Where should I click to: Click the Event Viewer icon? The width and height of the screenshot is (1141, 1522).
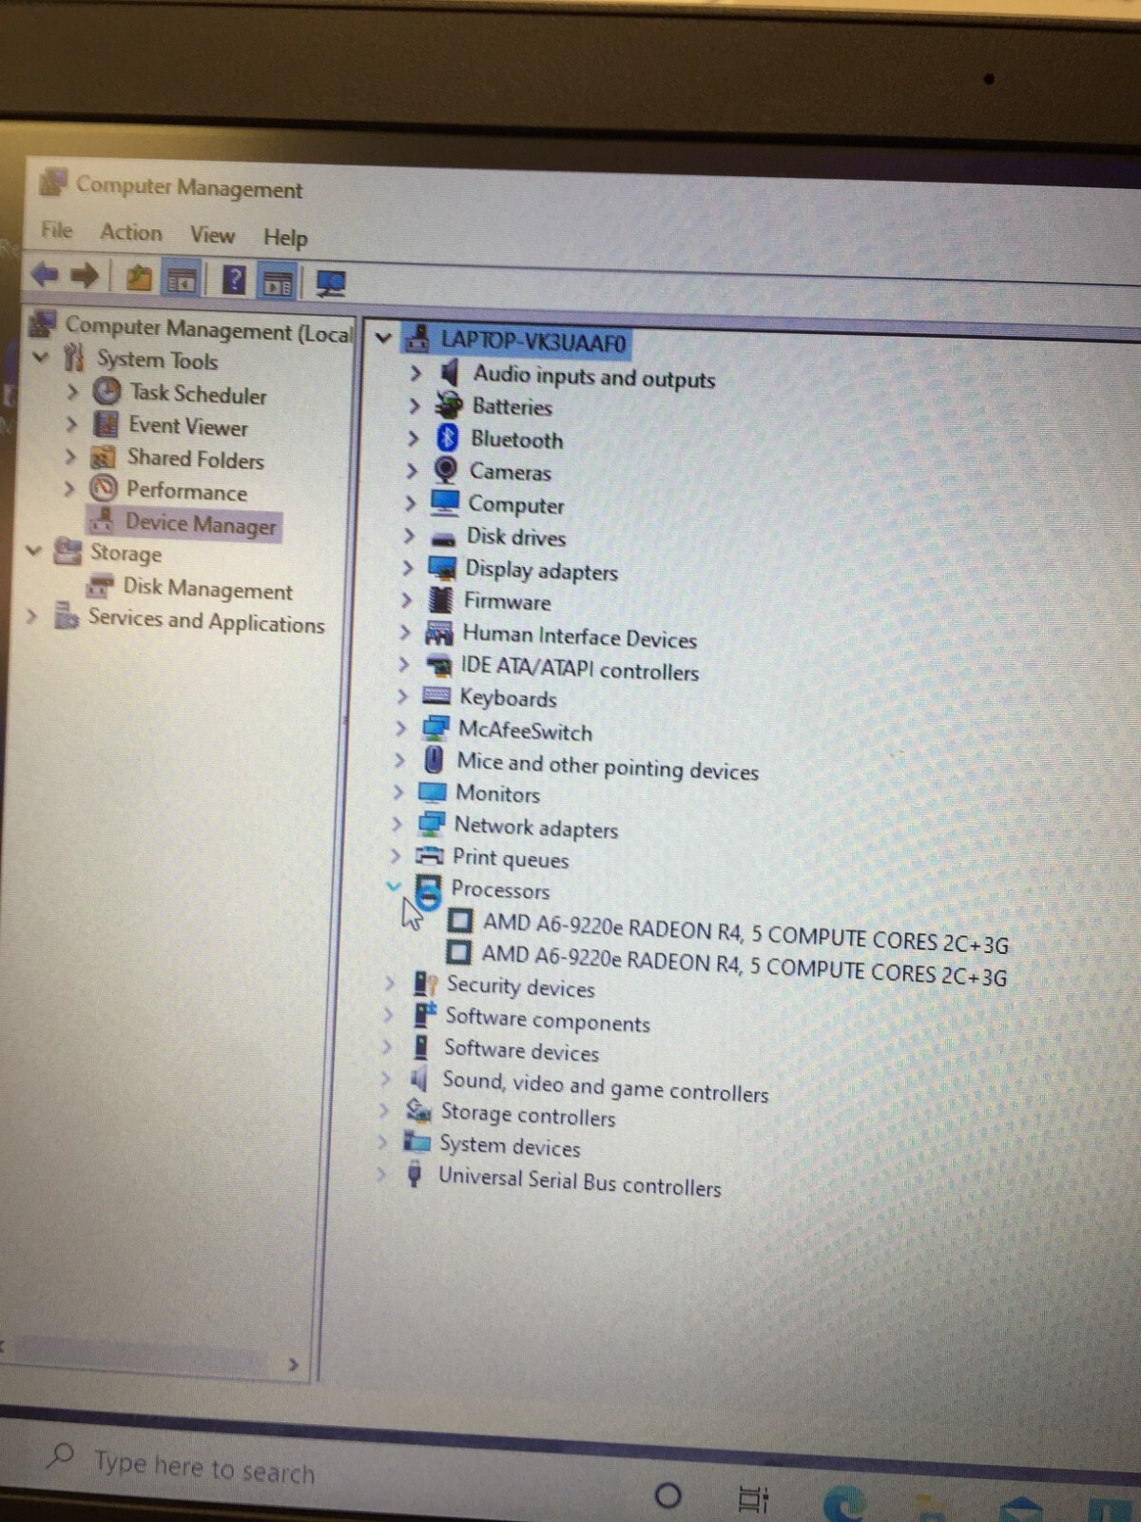tap(106, 424)
